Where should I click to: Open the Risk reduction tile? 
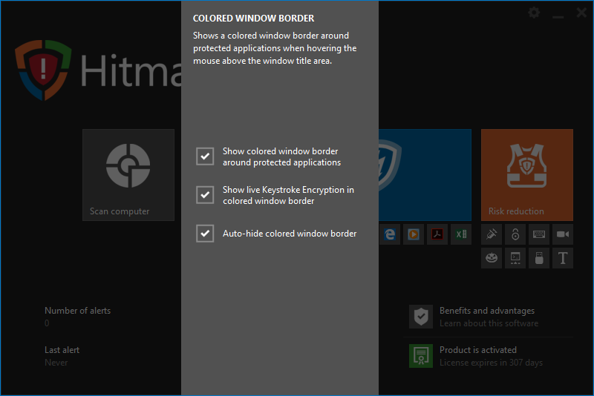point(526,175)
